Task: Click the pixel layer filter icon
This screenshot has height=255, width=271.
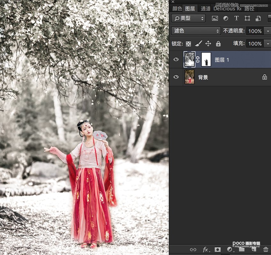Action: click(x=215, y=18)
